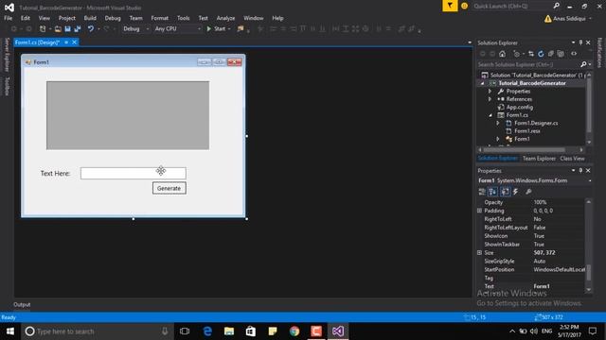This screenshot has width=606, height=340.
Task: Open the Server Explorer side tab
Action: coord(7,55)
